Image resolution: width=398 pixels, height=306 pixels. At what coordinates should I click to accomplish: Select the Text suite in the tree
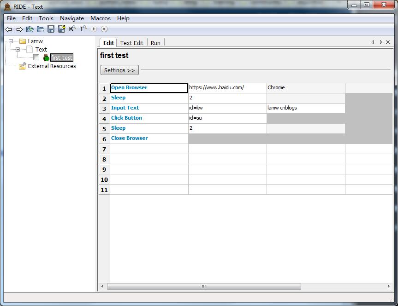tap(41, 49)
